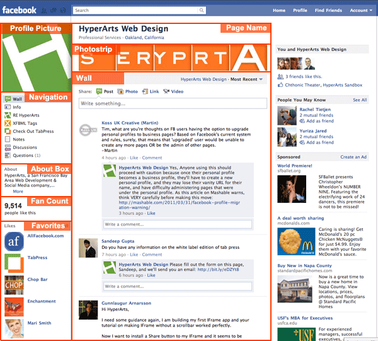The image size is (378, 341).
Task: Open the Account dropdown menu
Action: coord(361,10)
